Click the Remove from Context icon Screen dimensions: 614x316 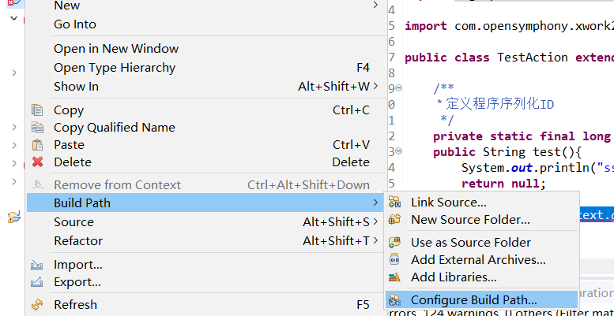37,184
